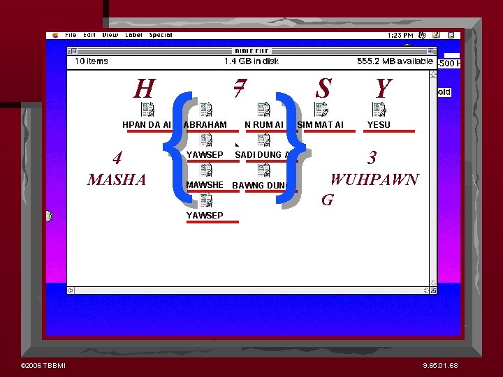Viewport: 503px width, 377px height.
Task: Open the File menu
Action: pyautogui.click(x=71, y=35)
